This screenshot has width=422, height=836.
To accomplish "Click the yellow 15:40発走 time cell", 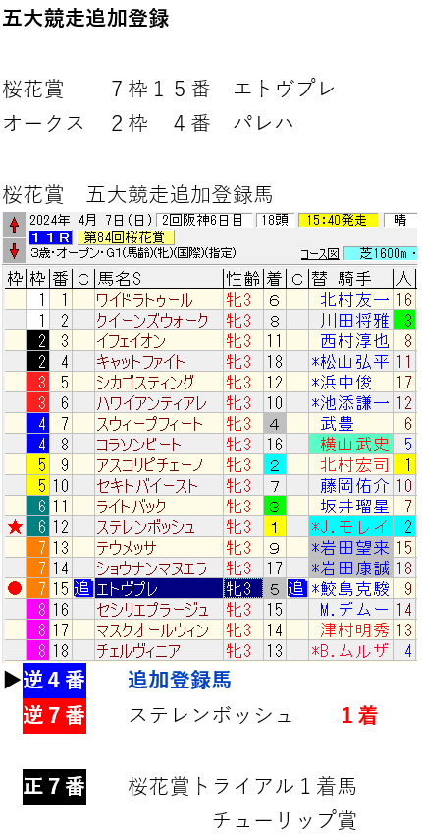I will (x=338, y=220).
